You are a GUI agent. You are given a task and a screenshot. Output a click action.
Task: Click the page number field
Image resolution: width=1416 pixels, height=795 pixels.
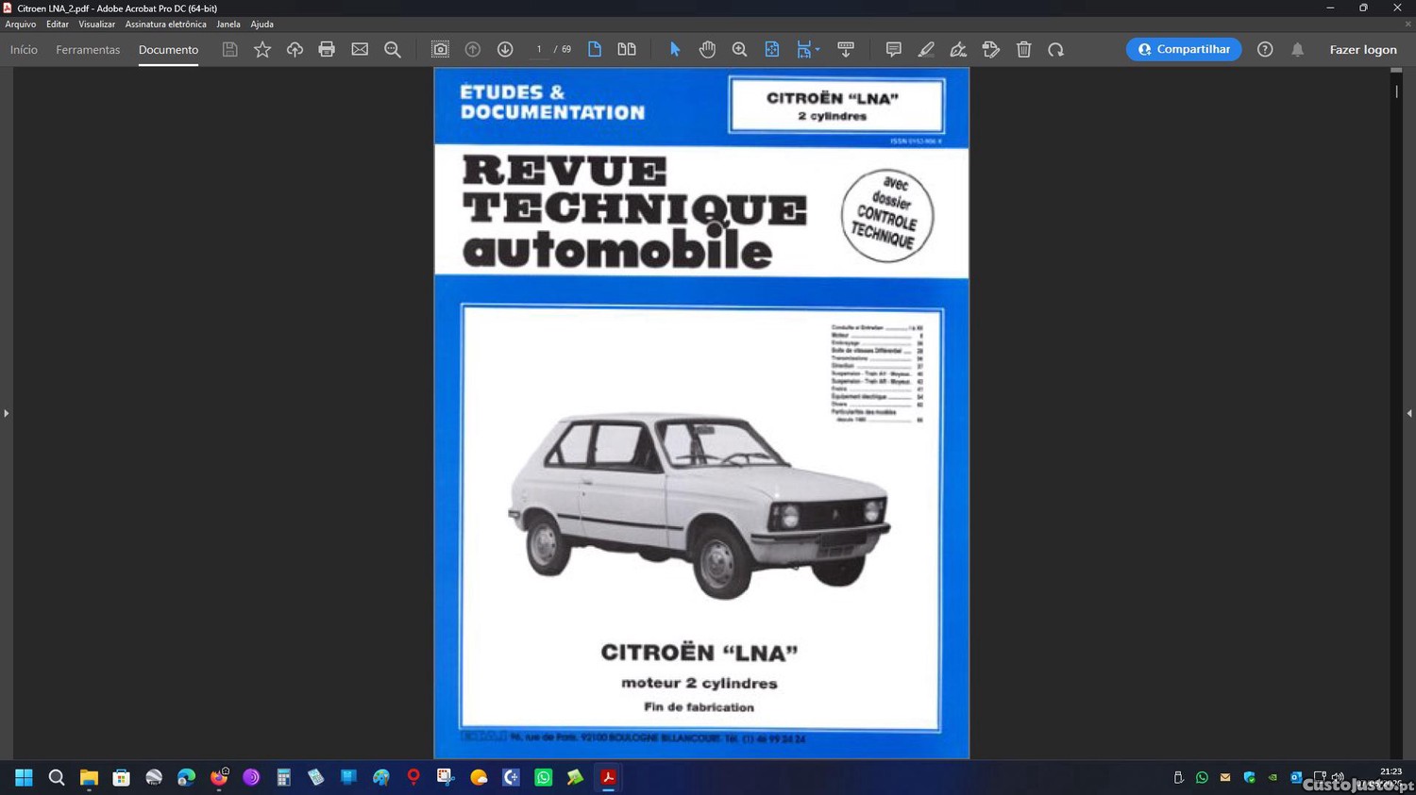point(539,49)
